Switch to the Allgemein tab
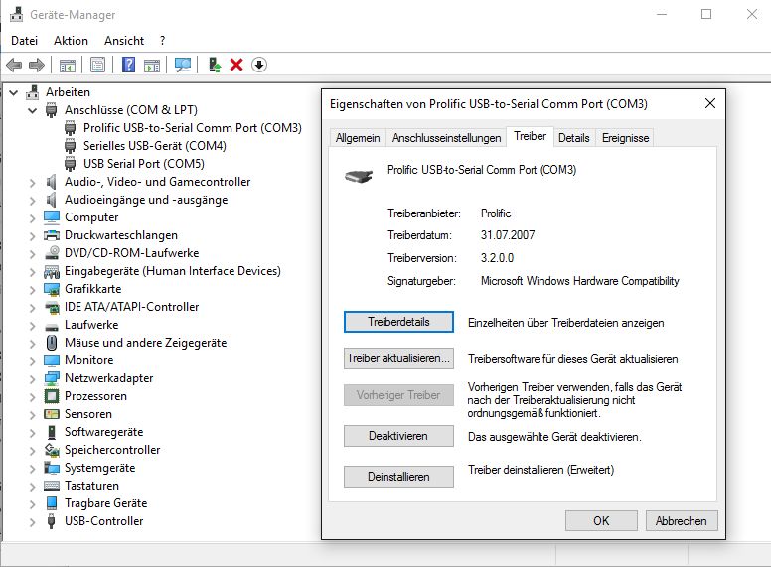771x567 pixels. click(x=358, y=138)
